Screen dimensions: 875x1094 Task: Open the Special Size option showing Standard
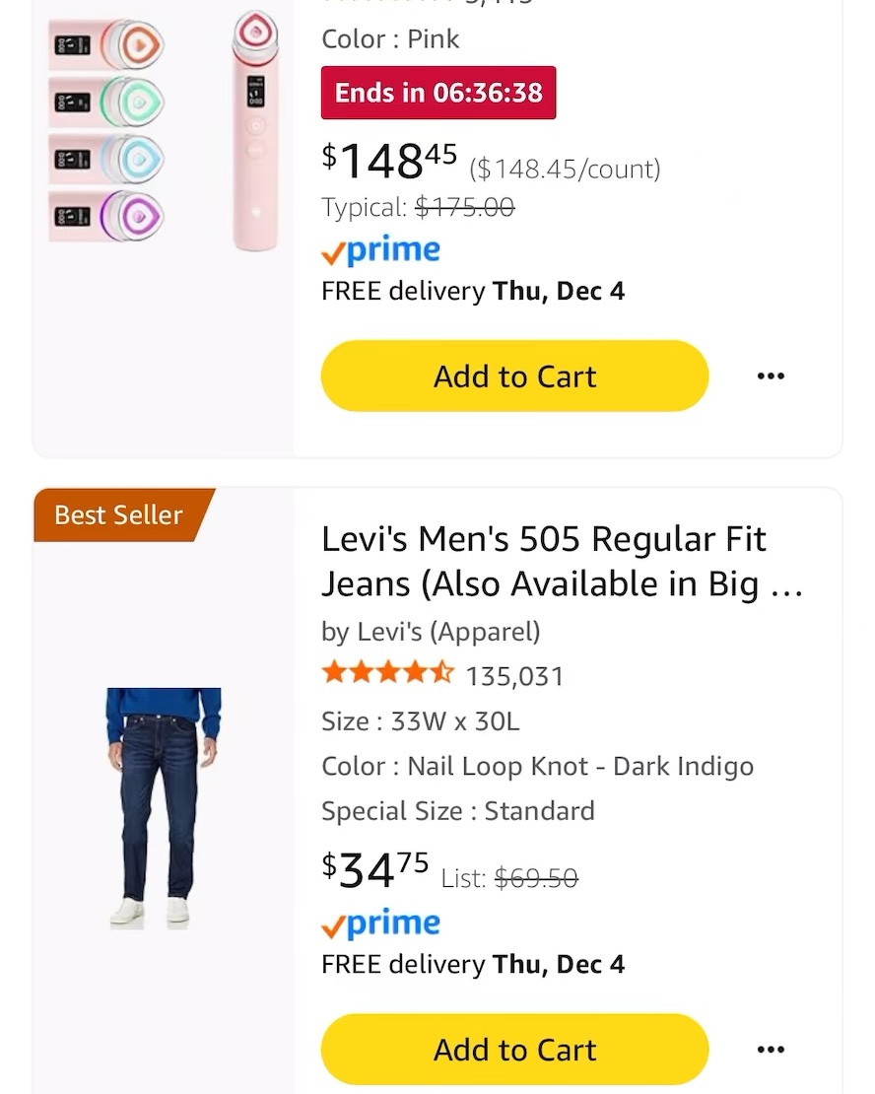pos(457,810)
